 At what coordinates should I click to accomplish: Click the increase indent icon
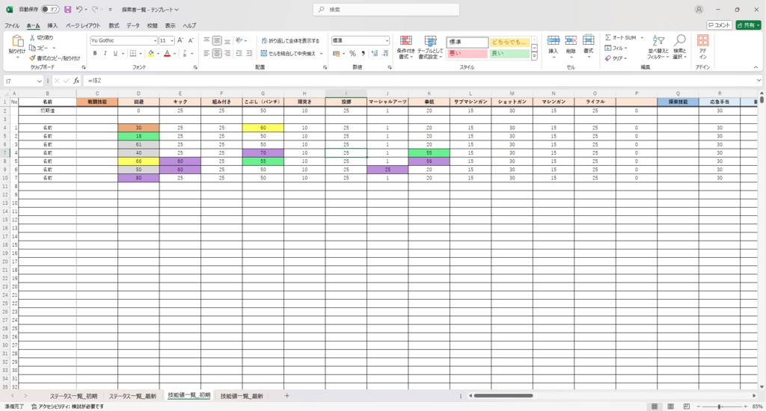pyautogui.click(x=249, y=53)
